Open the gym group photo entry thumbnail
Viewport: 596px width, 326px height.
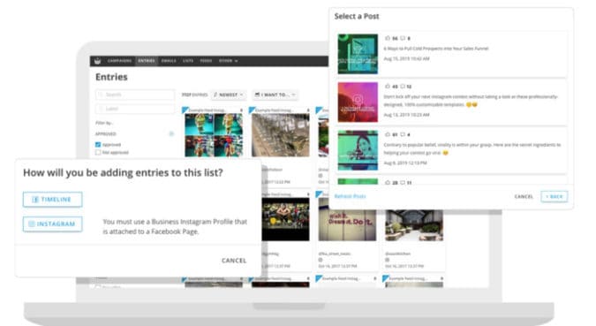(285, 219)
